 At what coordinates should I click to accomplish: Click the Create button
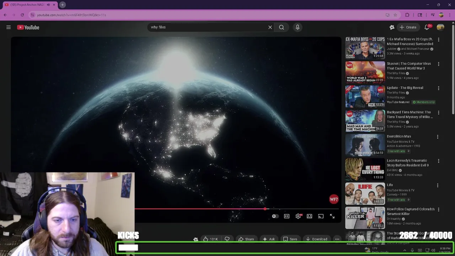408,27
